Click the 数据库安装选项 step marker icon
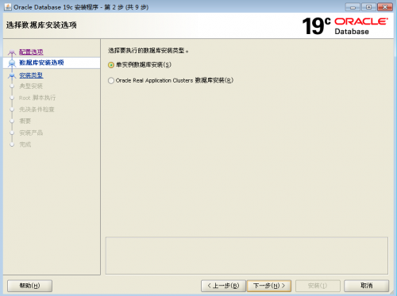The image size is (397, 296). (12, 63)
